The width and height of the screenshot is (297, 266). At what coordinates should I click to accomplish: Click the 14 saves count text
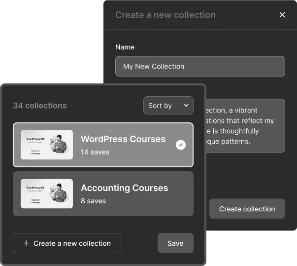point(95,152)
